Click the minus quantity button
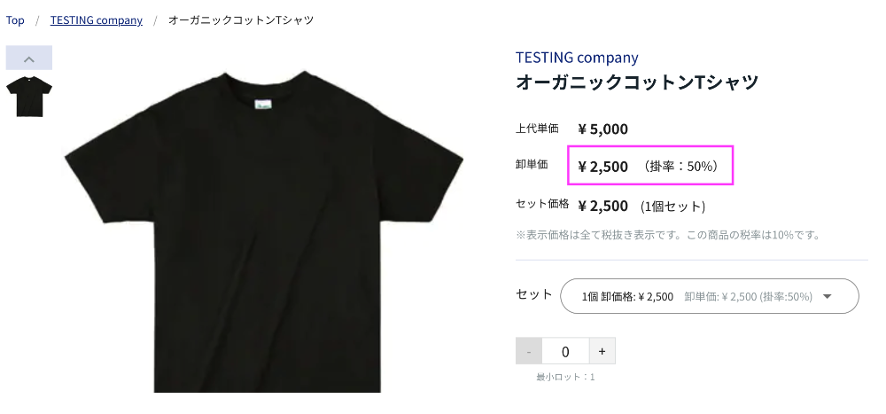Screen dimensions: 886x414 pyautogui.click(x=529, y=351)
